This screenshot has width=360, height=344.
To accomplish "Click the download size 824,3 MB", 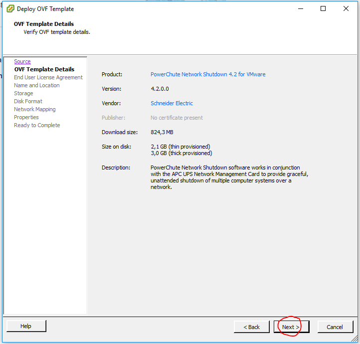I will (x=162, y=132).
